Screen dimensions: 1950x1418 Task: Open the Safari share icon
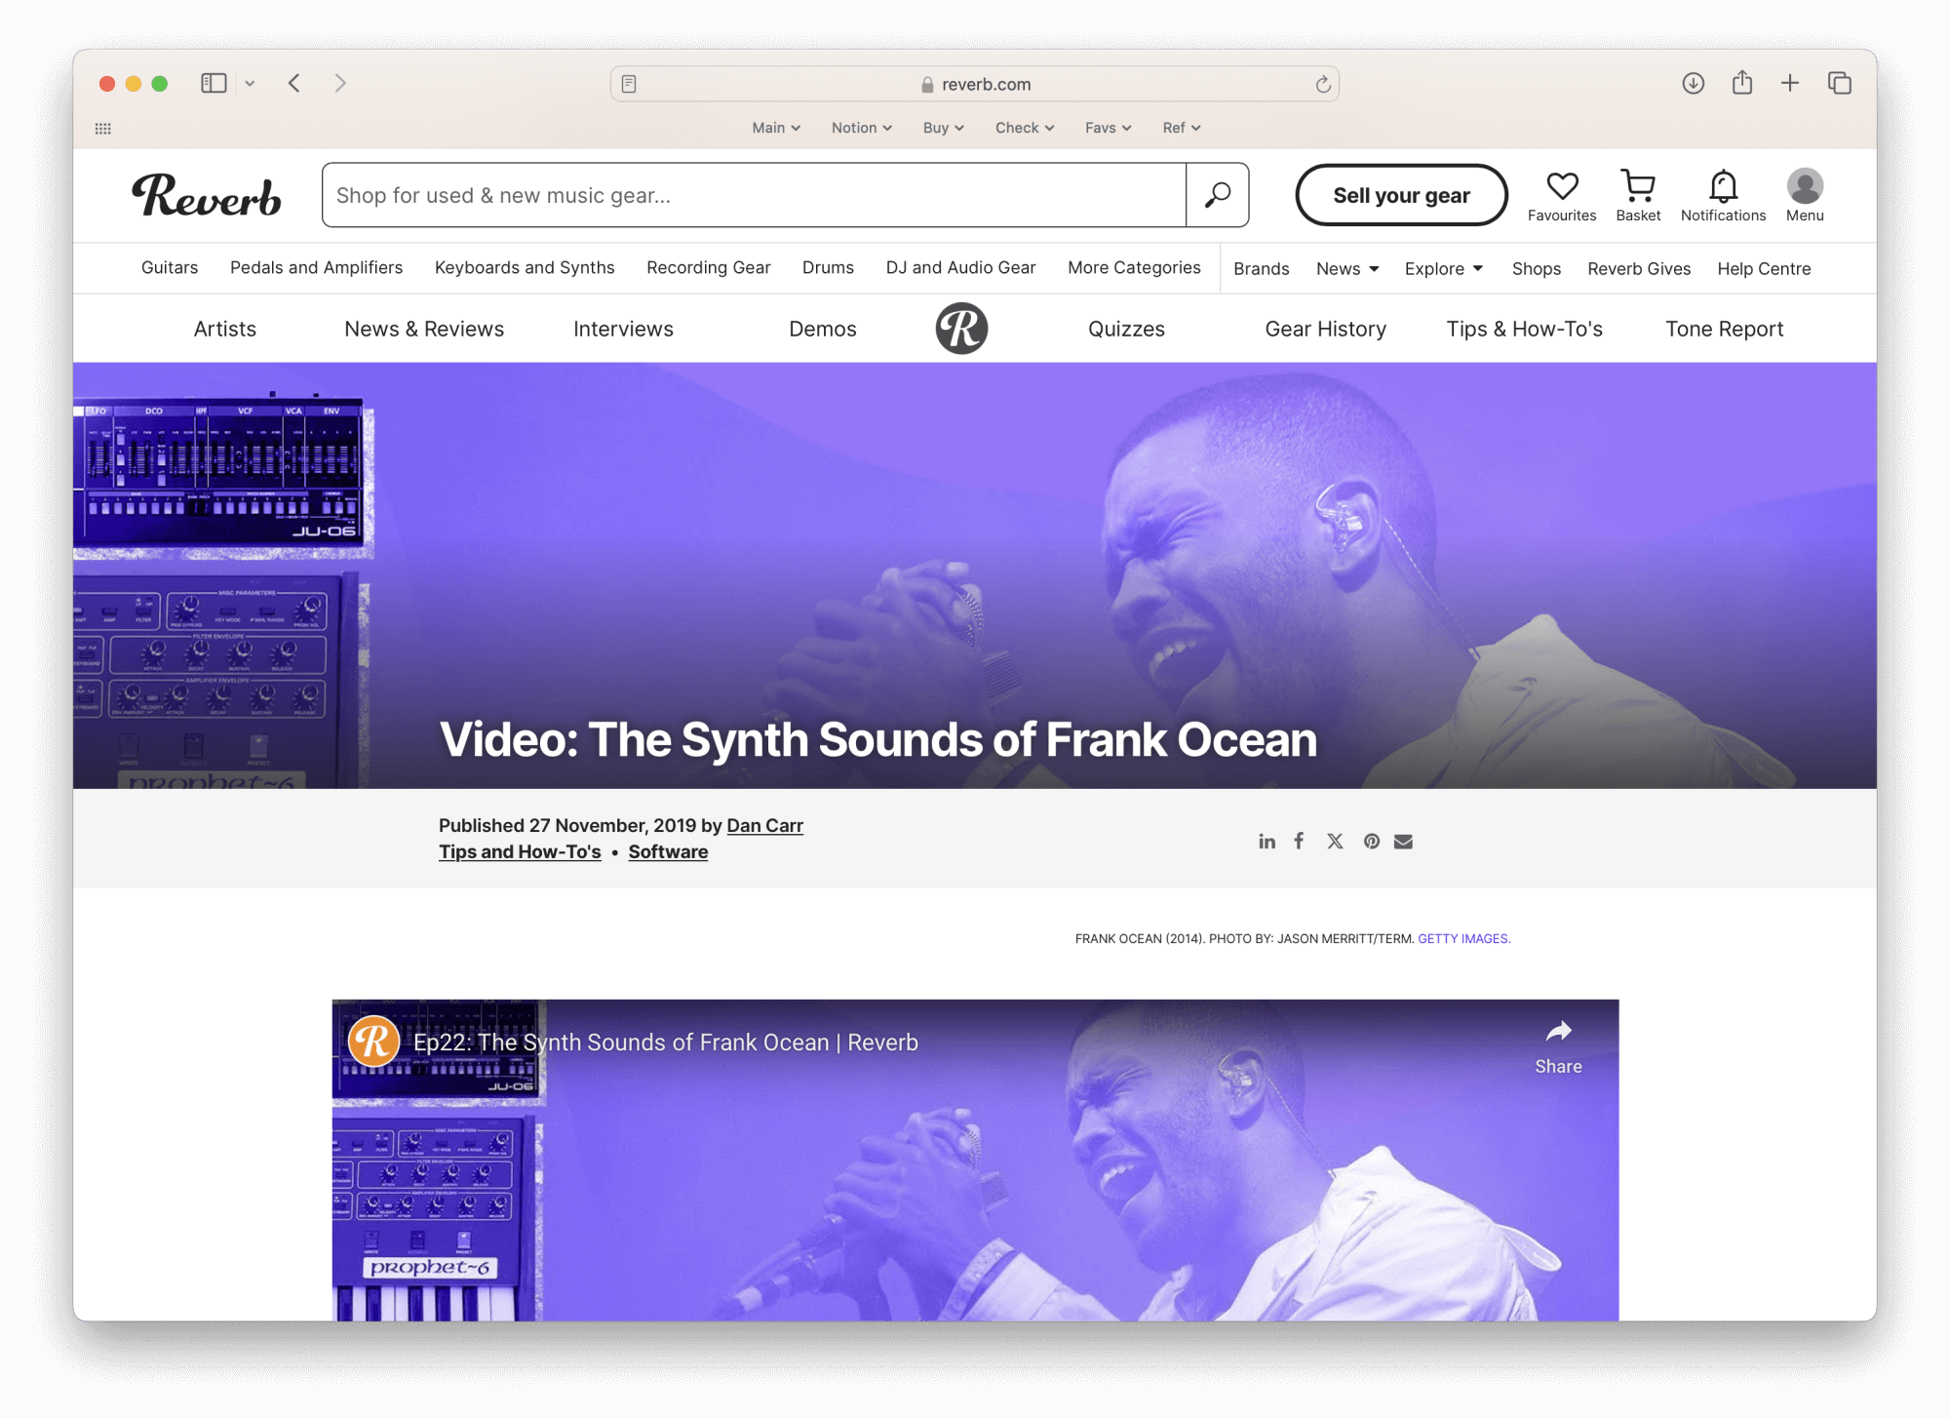point(1742,83)
